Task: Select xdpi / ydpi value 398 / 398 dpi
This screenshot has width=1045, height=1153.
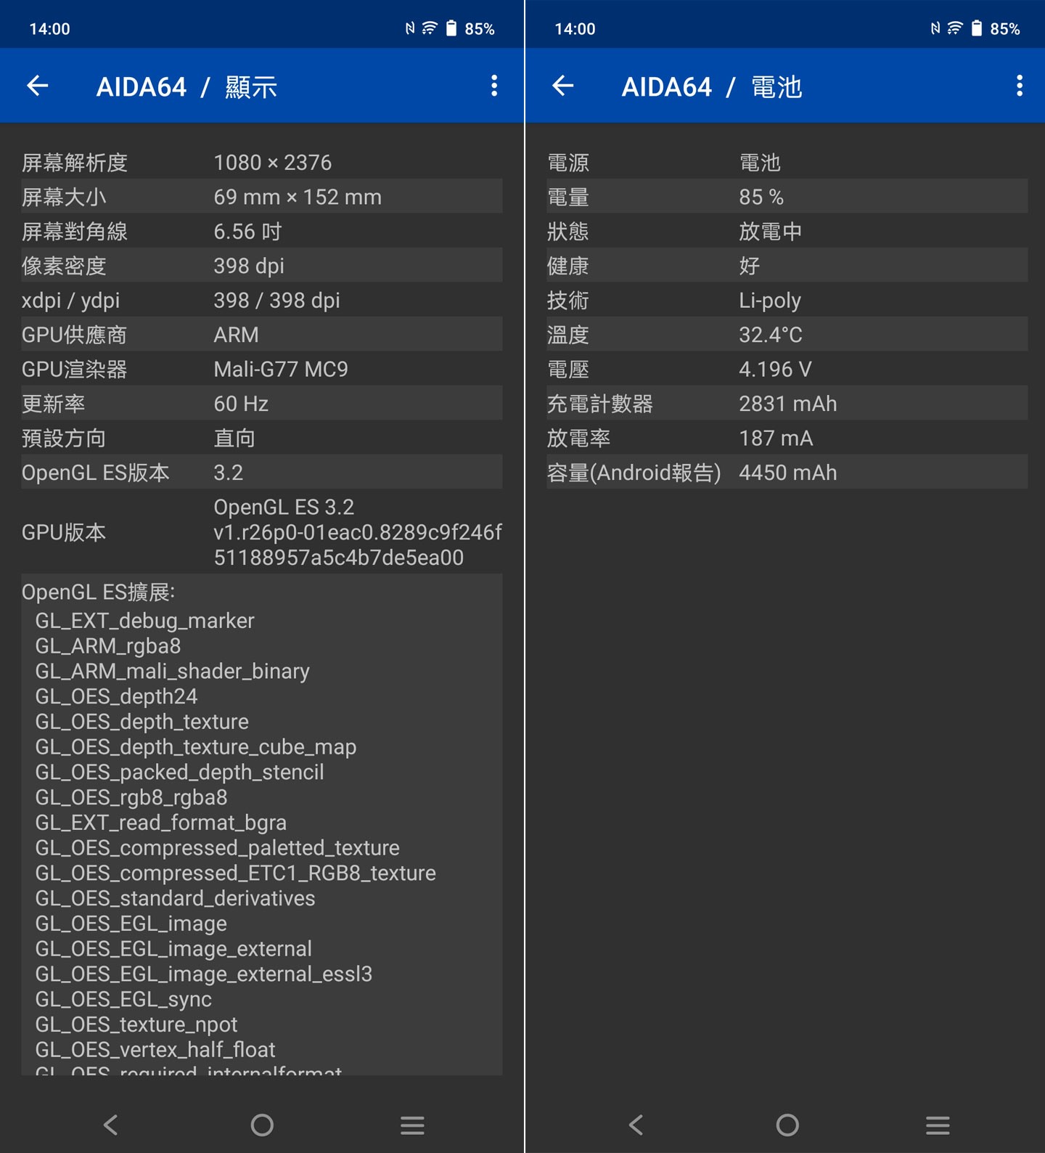Action: pos(276,300)
